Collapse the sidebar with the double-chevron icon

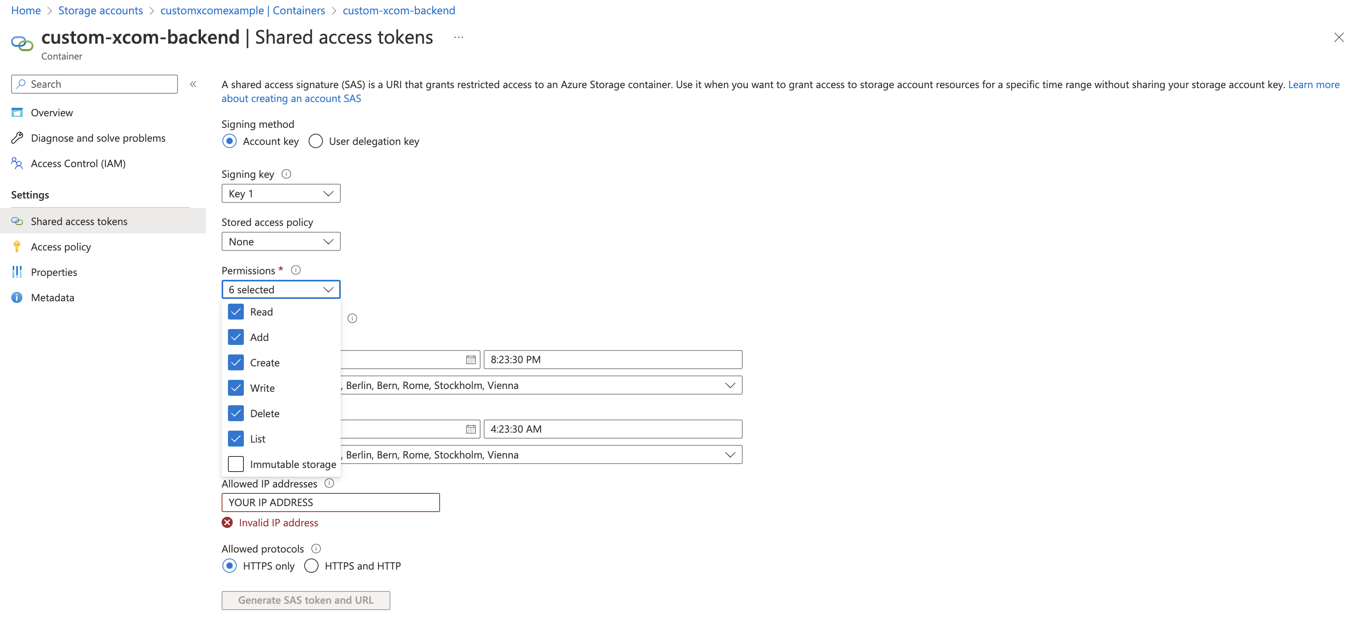[193, 84]
